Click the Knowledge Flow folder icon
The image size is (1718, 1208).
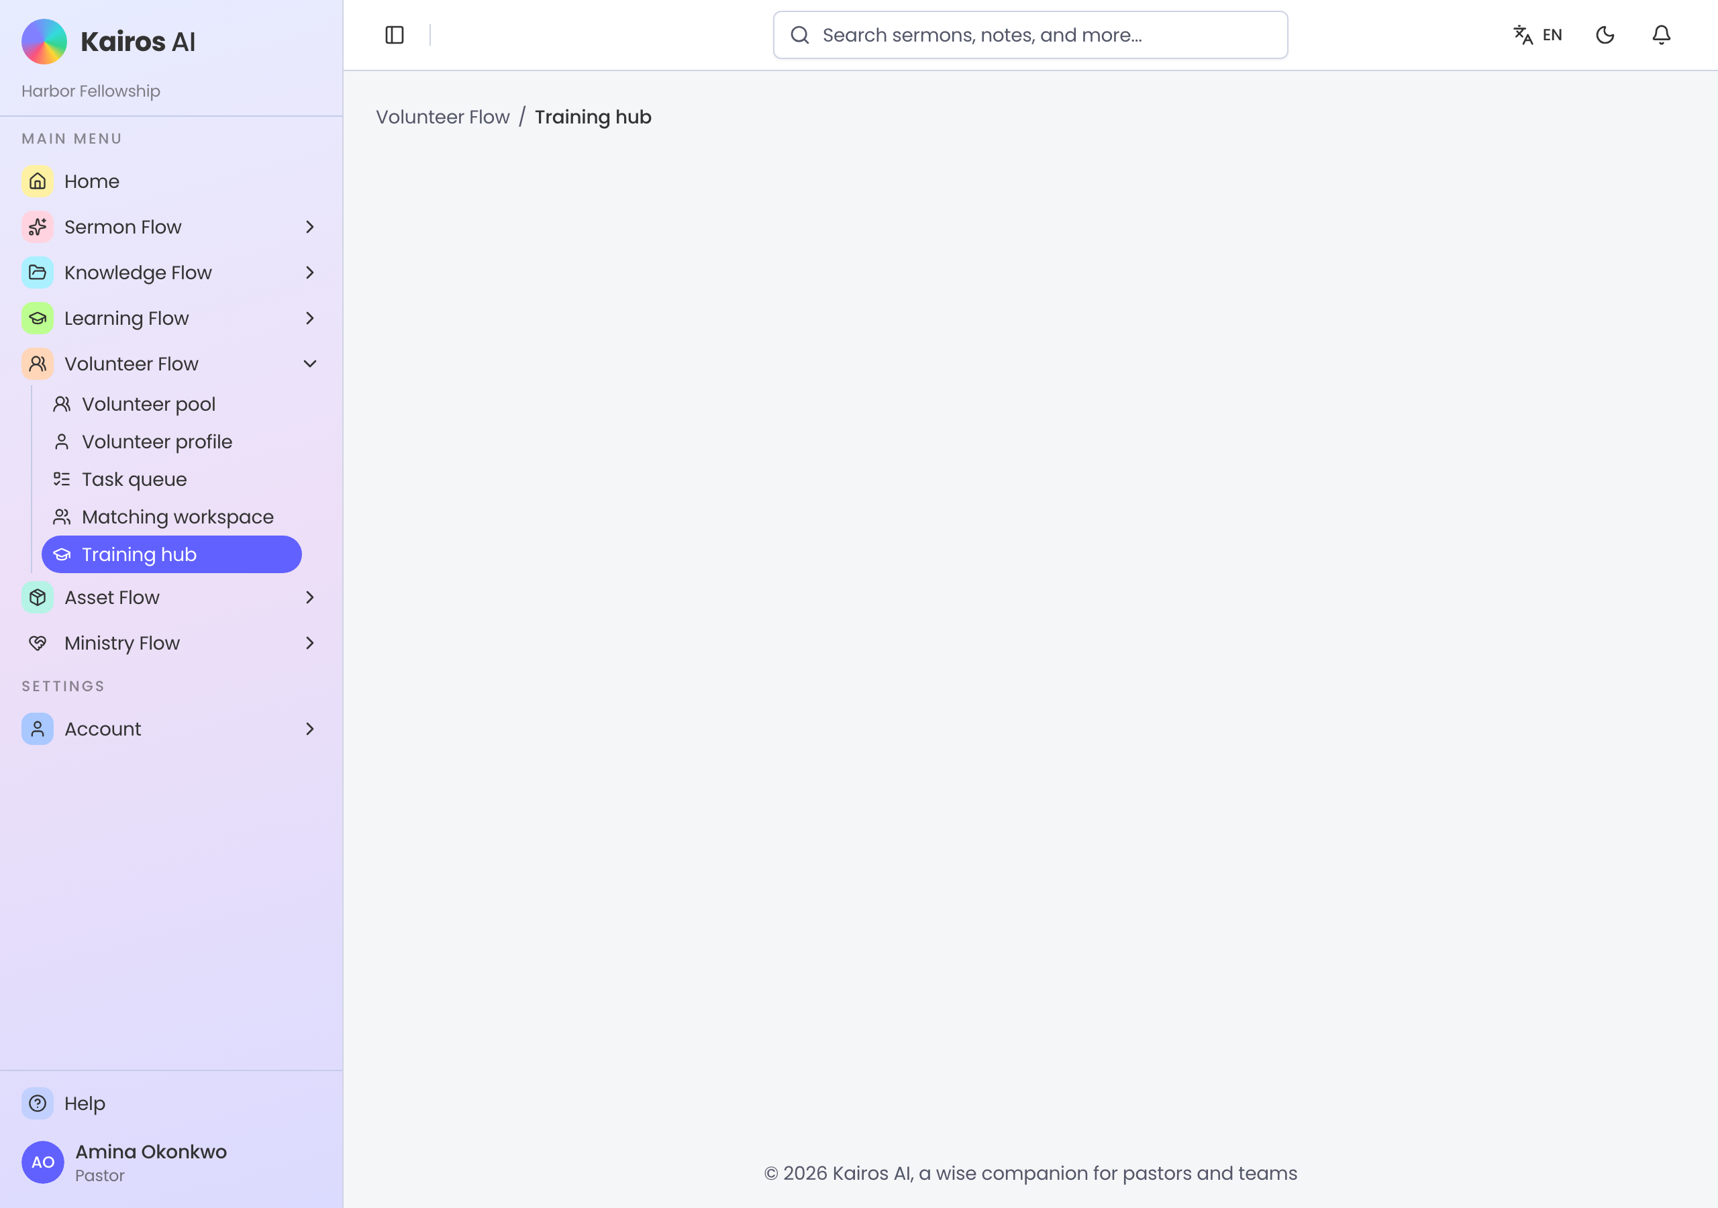tap(38, 272)
